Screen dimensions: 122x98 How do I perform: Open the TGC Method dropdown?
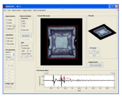pos(10,55)
